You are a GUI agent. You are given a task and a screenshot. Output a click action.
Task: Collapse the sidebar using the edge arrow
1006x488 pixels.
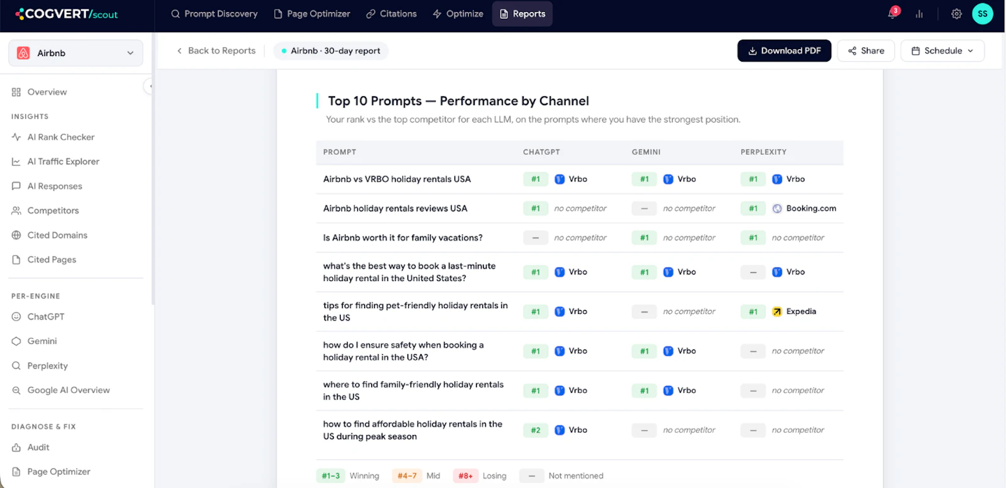(149, 86)
